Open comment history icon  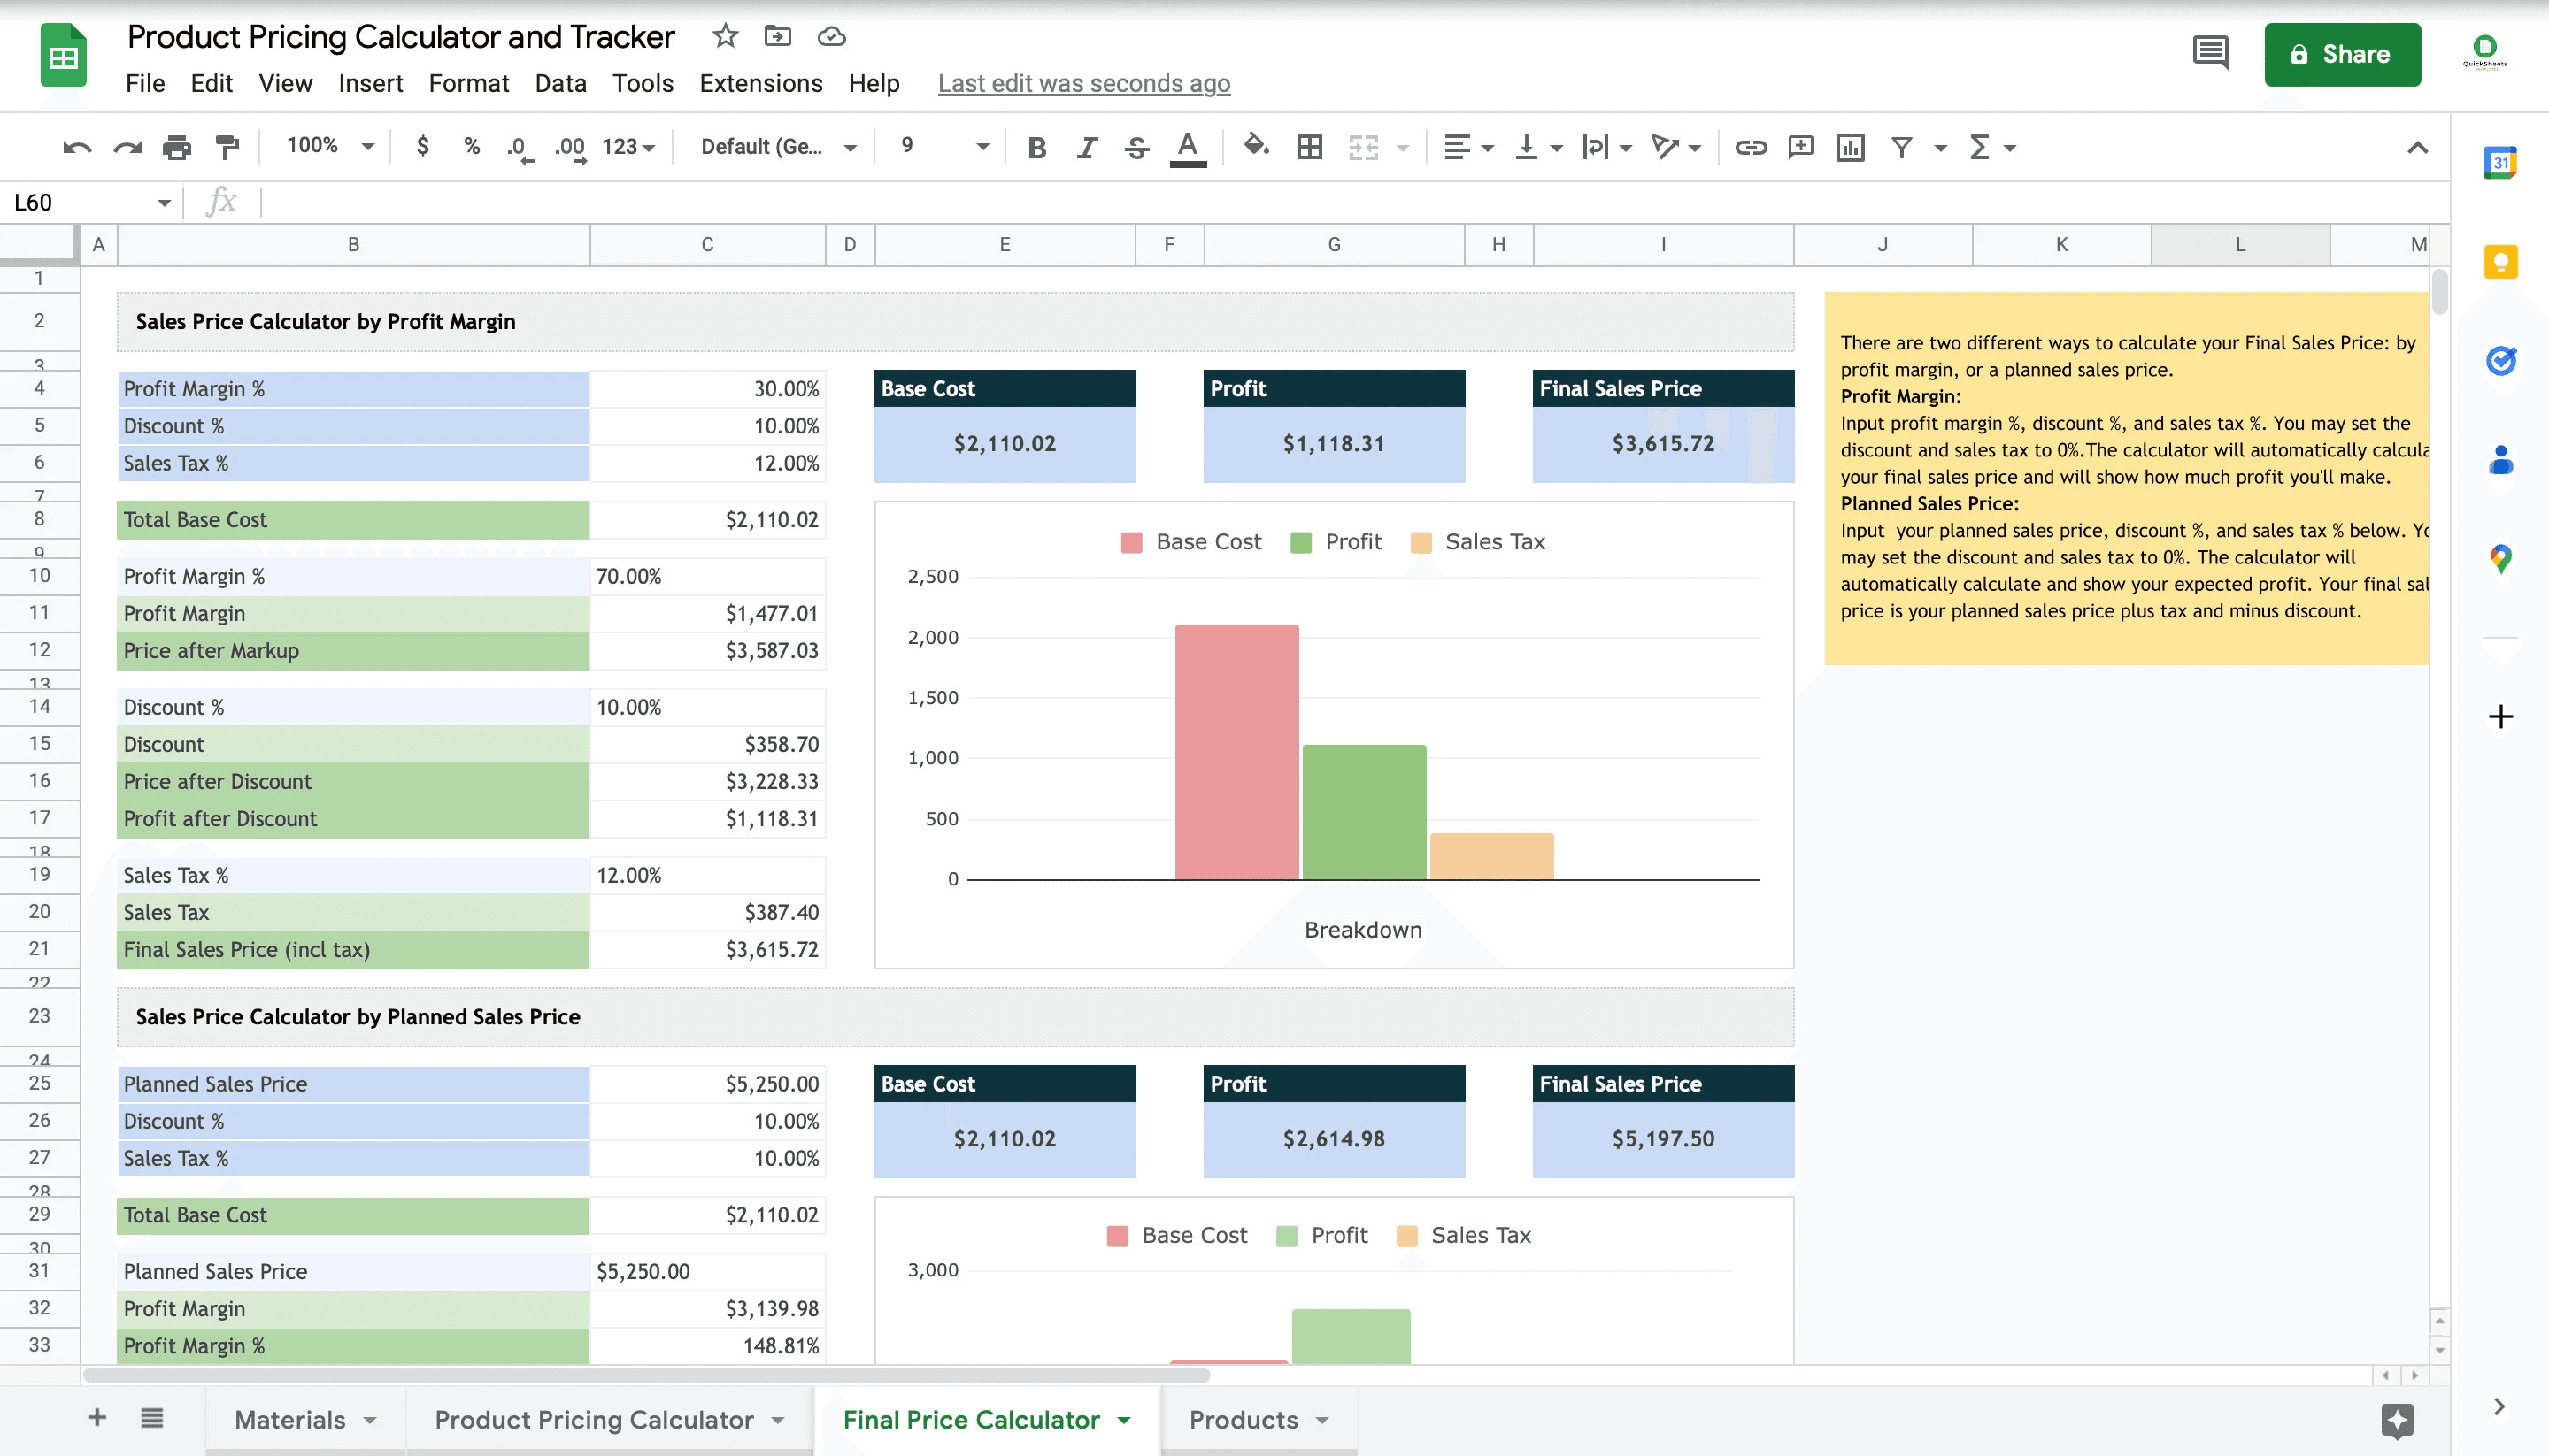point(2210,53)
